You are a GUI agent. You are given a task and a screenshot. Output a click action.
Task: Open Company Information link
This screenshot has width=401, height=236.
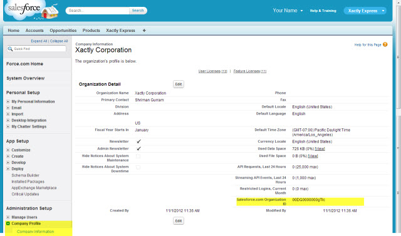click(x=35, y=232)
